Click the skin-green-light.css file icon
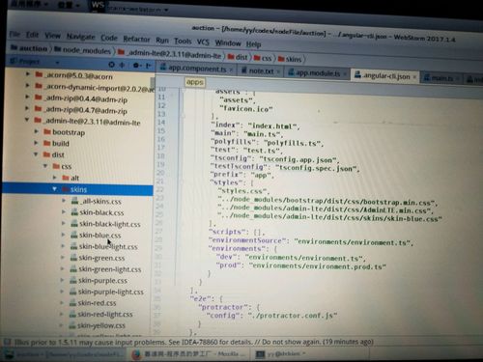Viewport: 483px width, 362px height. coord(73,268)
